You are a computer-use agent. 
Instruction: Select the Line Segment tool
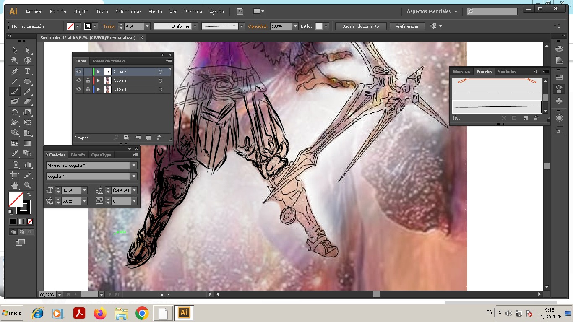pos(15,81)
